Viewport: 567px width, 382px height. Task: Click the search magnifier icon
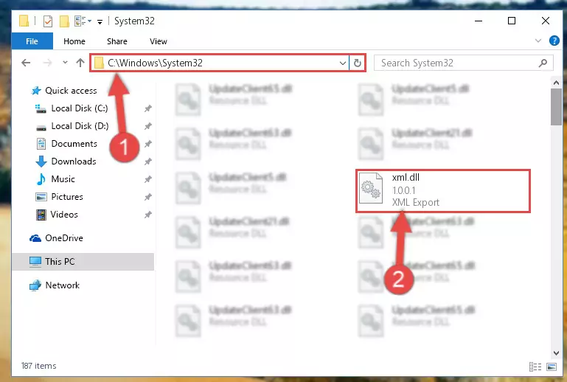coord(543,63)
